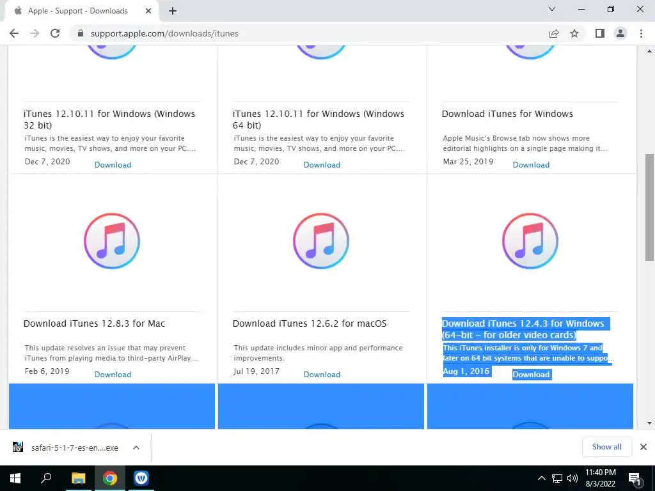Open the 'Download iTunes 12.6.2 for macOS' title

point(310,323)
